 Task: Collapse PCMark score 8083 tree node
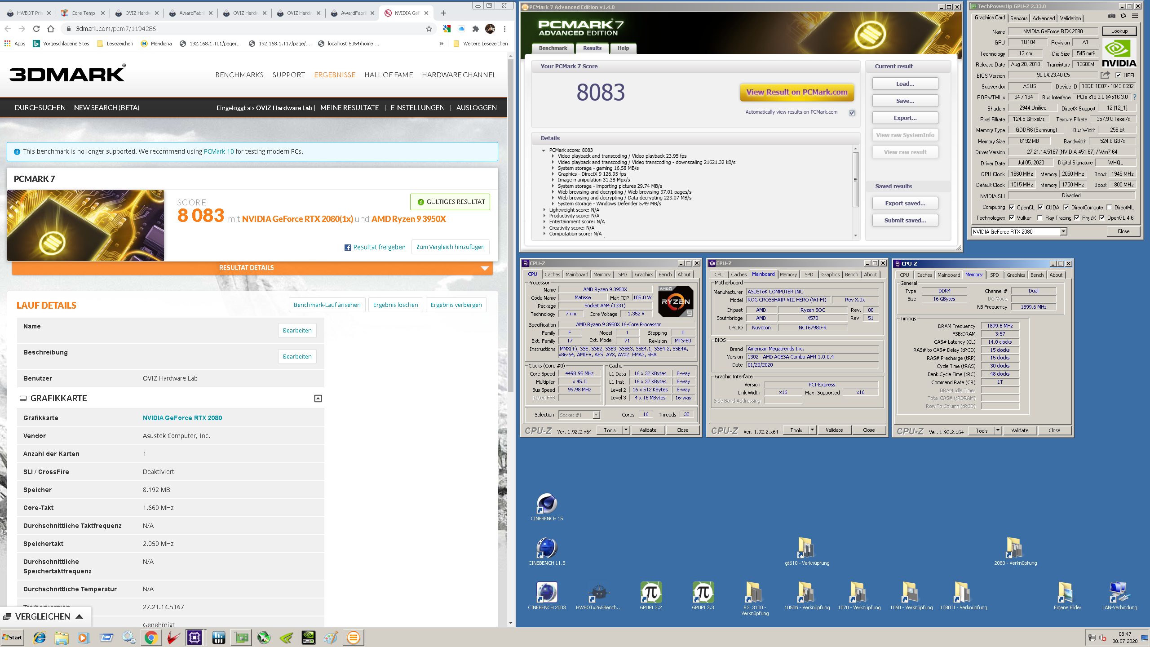click(x=543, y=151)
